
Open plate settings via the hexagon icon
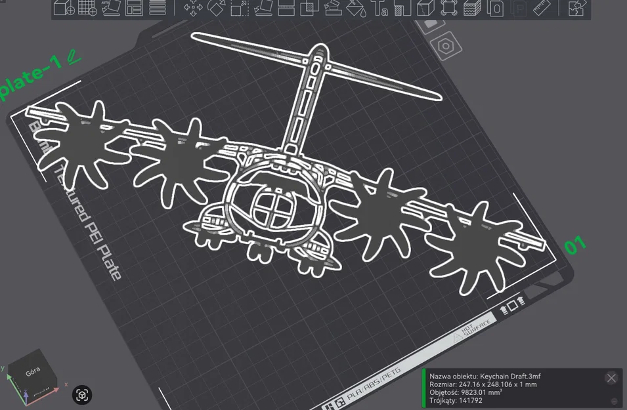pyautogui.click(x=446, y=46)
